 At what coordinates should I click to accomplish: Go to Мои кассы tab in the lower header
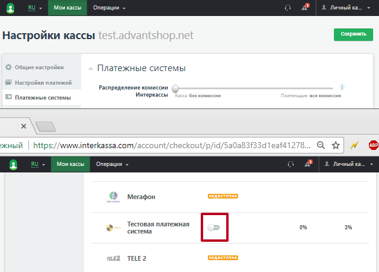70,164
